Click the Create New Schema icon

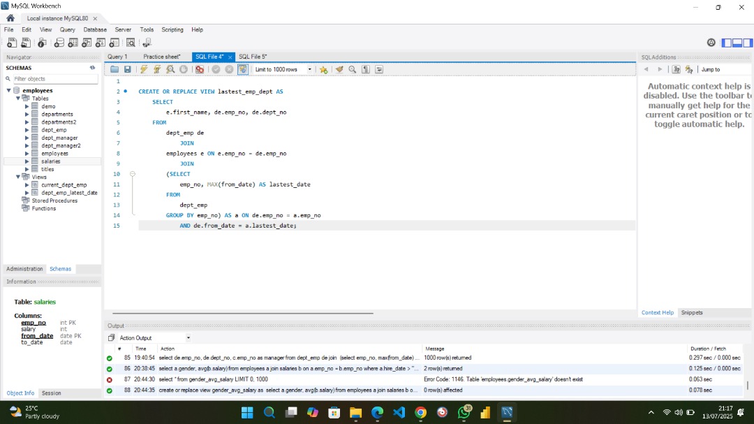(x=59, y=43)
